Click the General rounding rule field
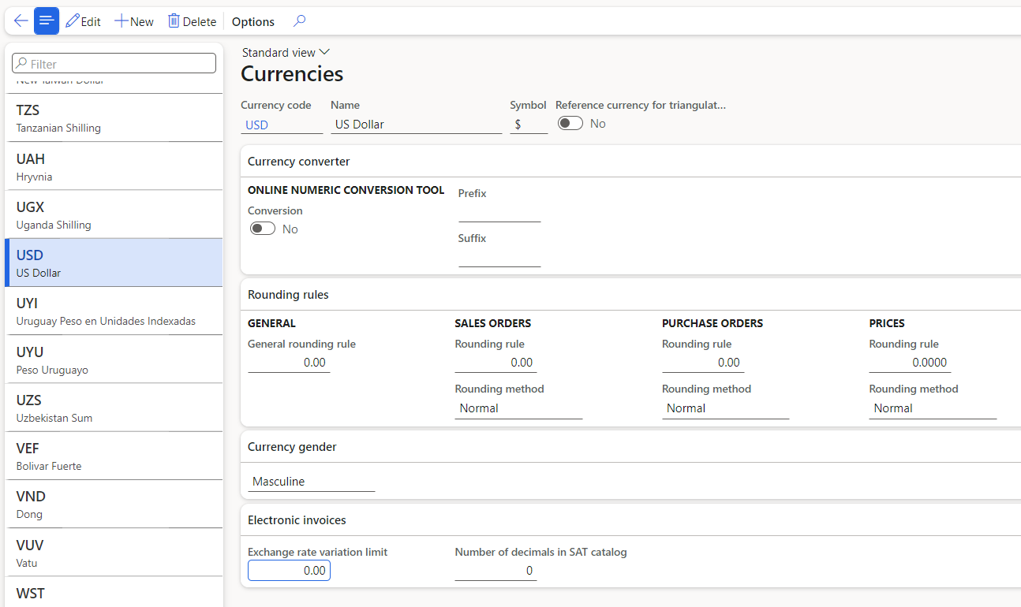The image size is (1021, 607). click(289, 363)
